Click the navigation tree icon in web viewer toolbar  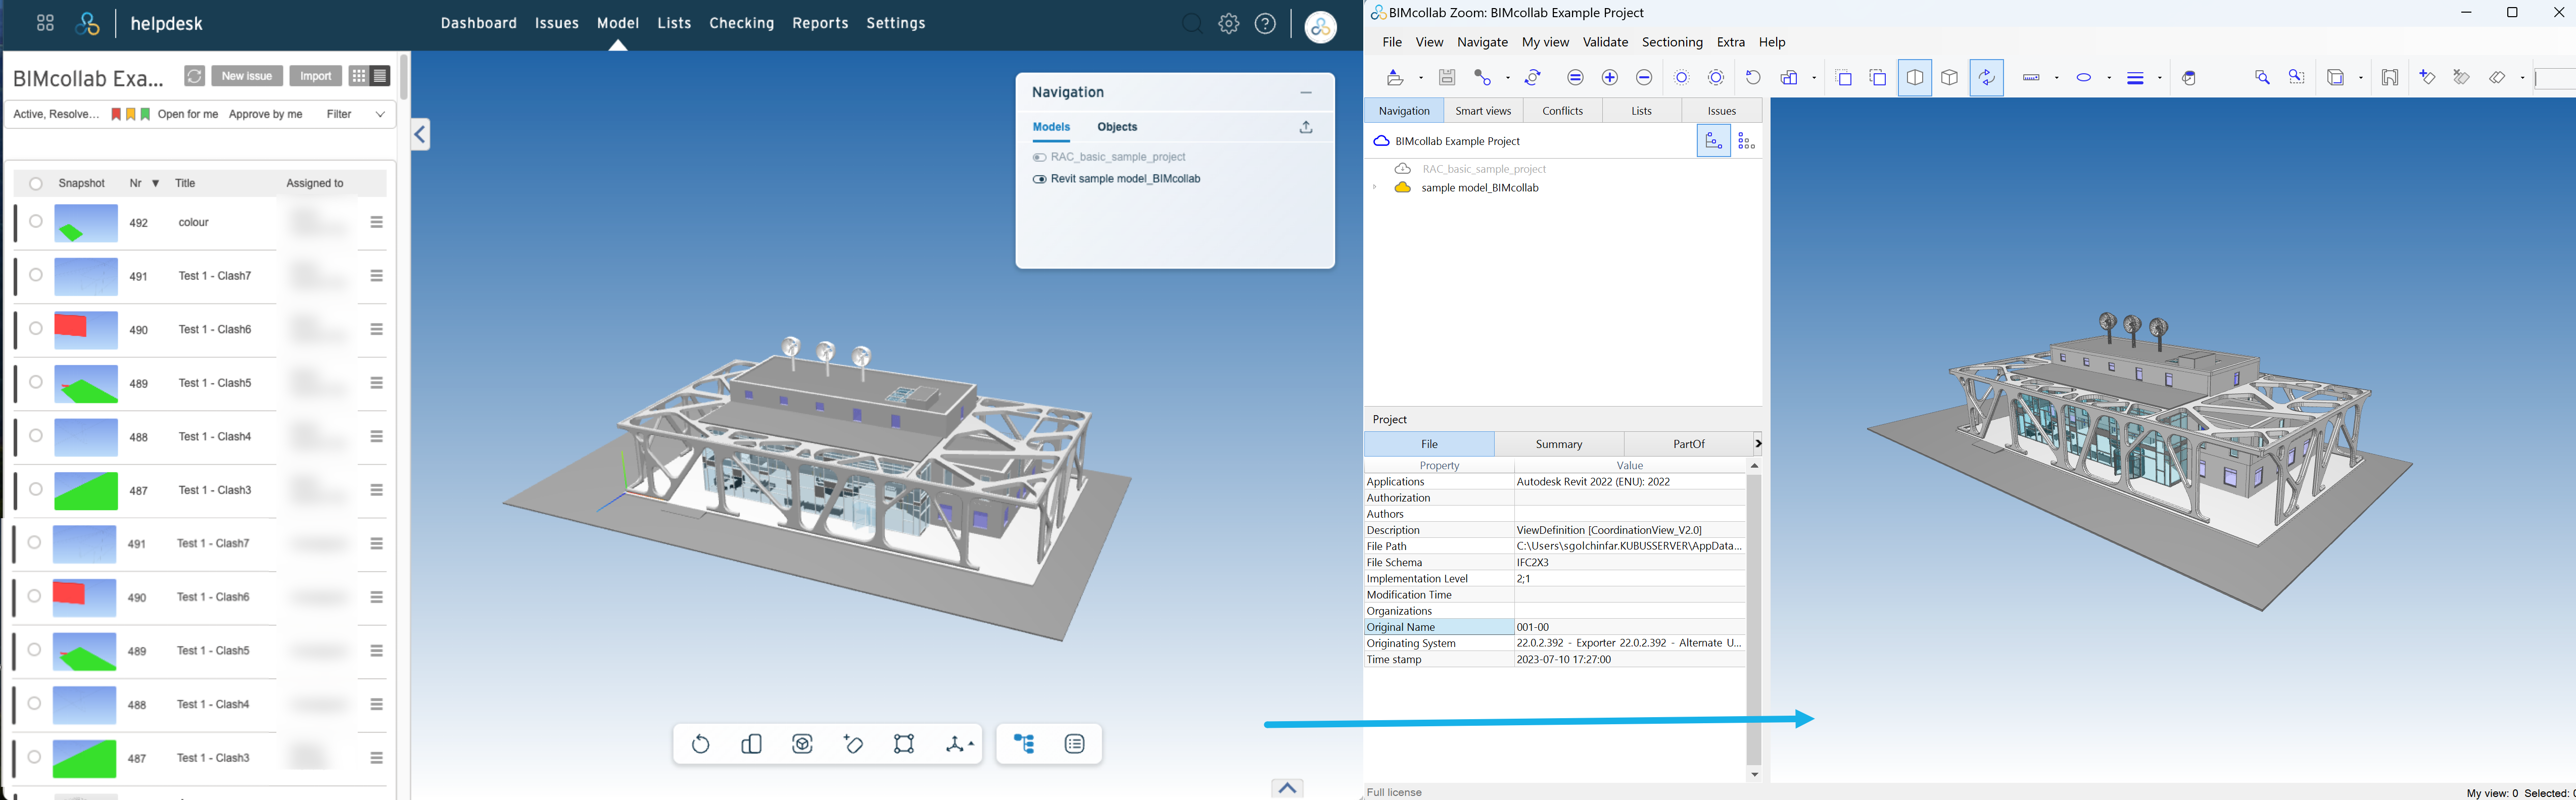(1024, 744)
